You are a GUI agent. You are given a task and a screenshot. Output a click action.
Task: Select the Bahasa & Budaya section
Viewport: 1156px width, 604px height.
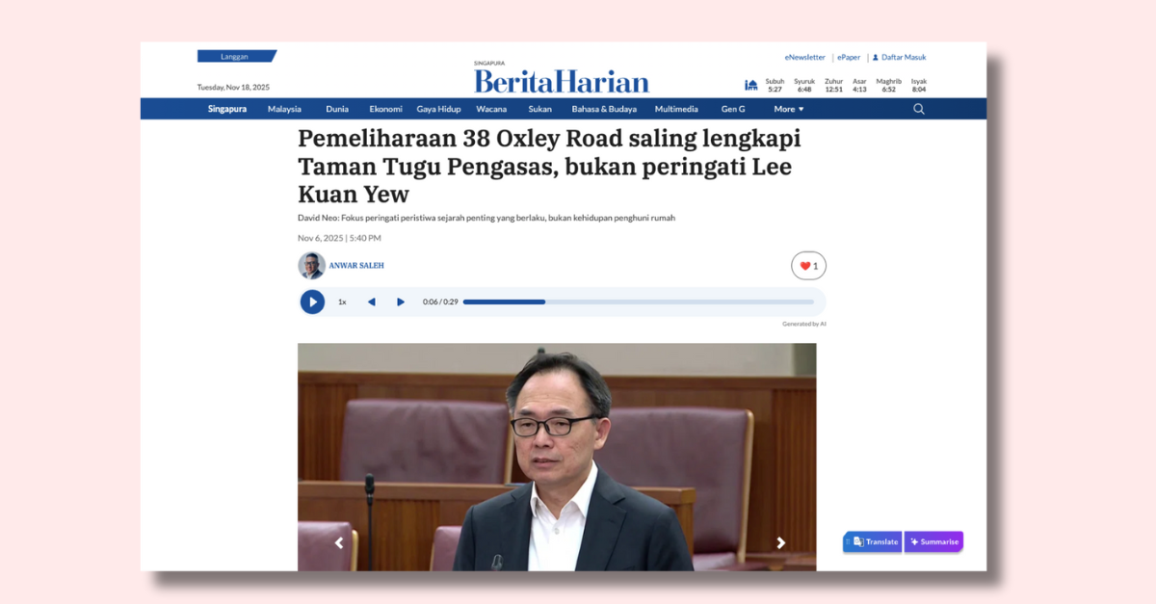coord(604,109)
